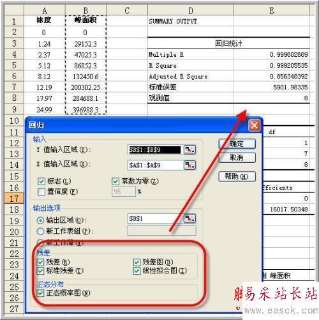Toggle the 线性拟合图 (I) checkbox

(x=137, y=271)
